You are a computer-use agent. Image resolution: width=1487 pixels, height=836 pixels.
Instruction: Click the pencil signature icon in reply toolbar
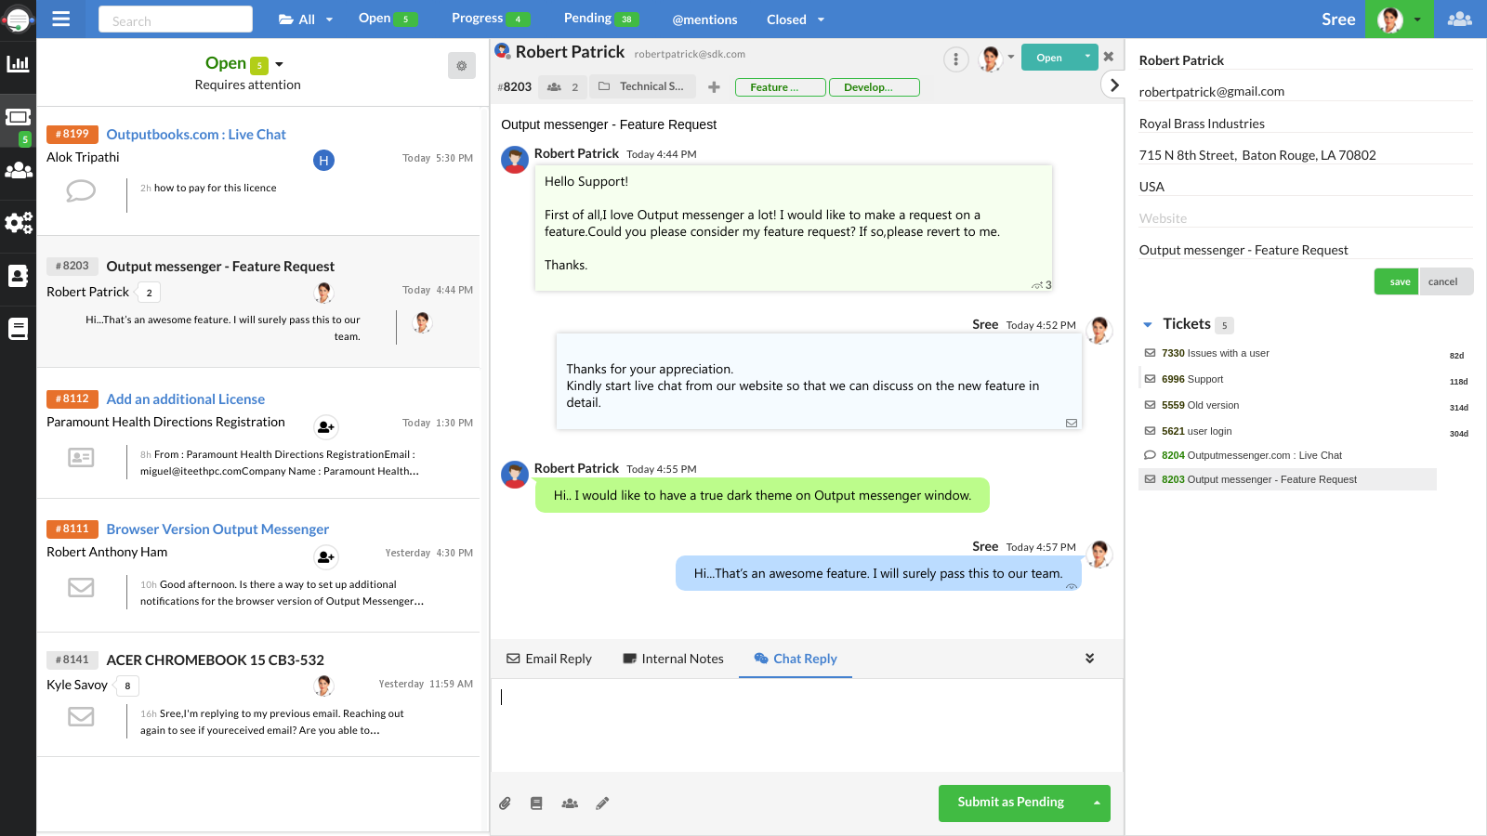coord(602,803)
